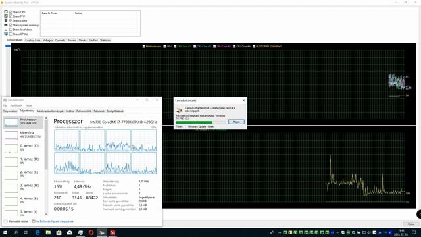Switch to the Temperatures tab

pyautogui.click(x=14, y=40)
